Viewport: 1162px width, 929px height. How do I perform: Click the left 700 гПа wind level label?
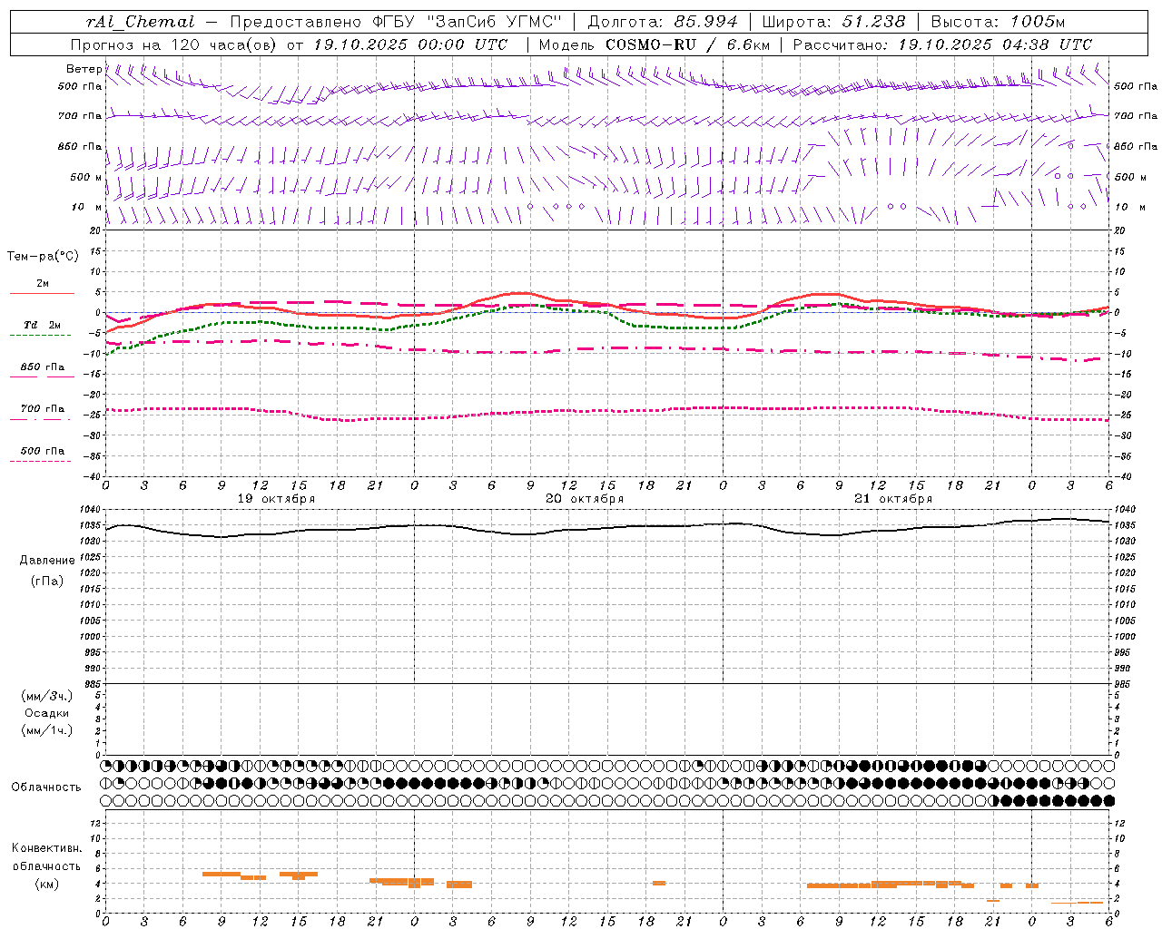80,116
